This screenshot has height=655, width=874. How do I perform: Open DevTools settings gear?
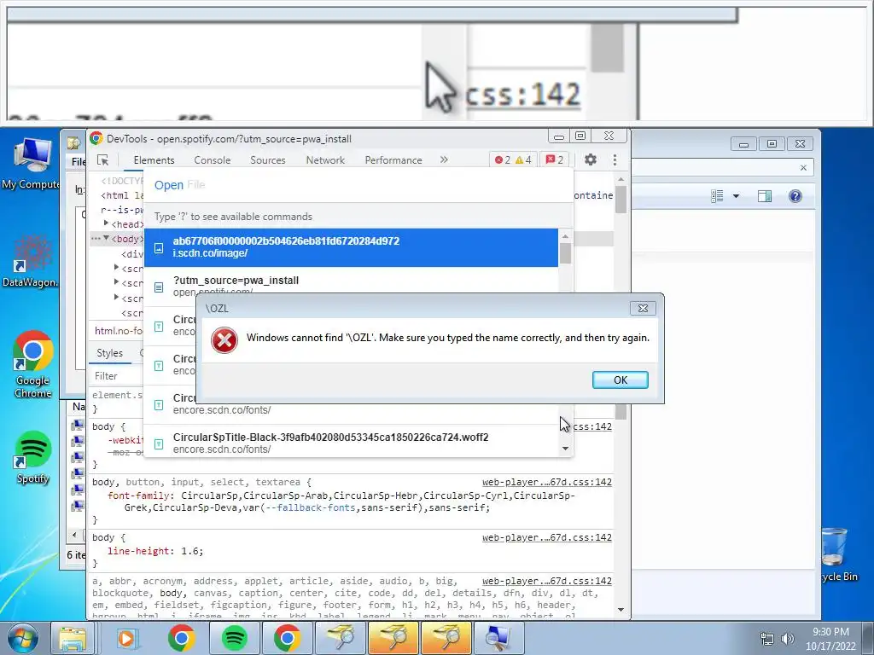click(x=591, y=159)
